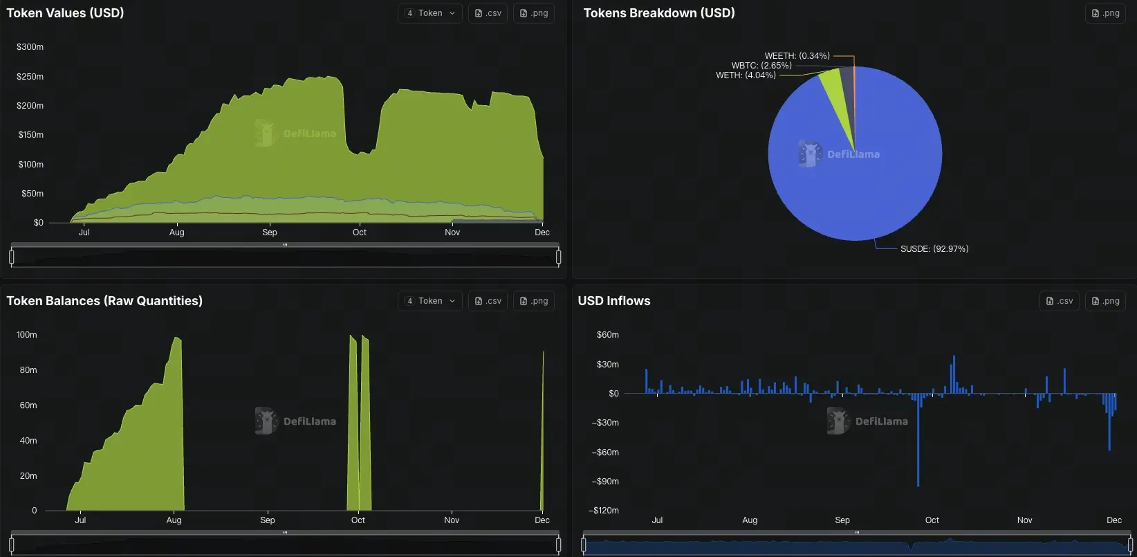Click the DefiLlama watermark on USD Inflows chart
The width and height of the screenshot is (1137, 557).
868,421
